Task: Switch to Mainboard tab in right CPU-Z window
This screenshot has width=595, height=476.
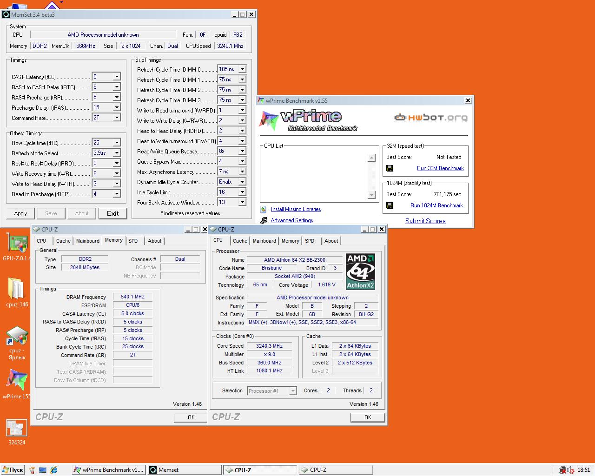Action: (x=264, y=241)
